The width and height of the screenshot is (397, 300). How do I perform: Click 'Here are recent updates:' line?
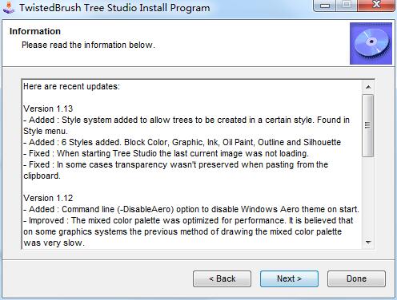pyautogui.click(x=71, y=86)
